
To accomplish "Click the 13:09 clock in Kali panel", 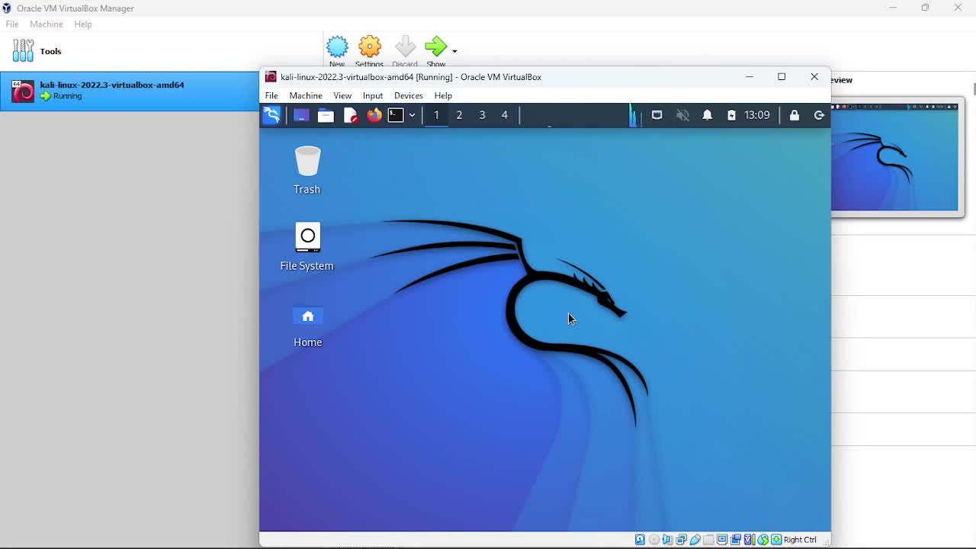I will pos(756,115).
